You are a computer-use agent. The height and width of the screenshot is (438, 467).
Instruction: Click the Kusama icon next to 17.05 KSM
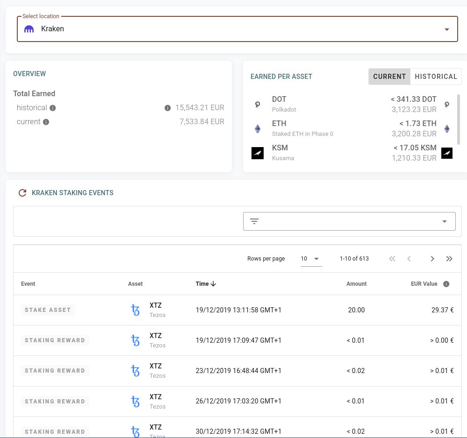447,153
